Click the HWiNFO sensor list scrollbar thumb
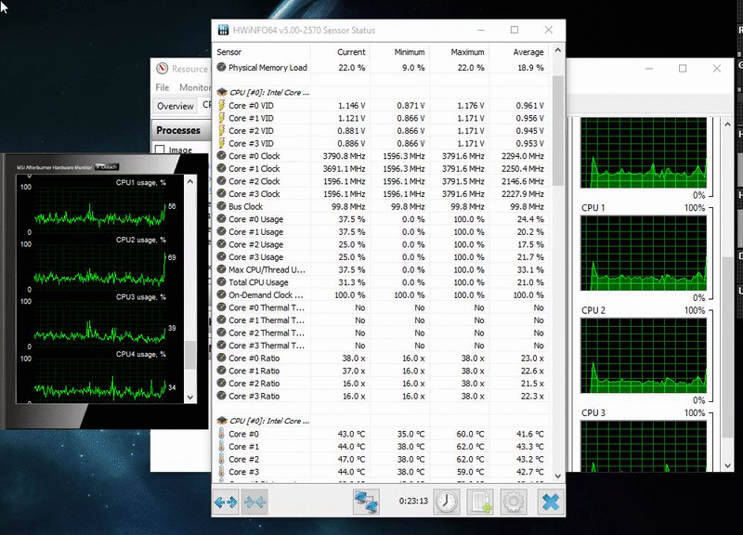Viewport: 743px width, 535px height. [x=558, y=130]
